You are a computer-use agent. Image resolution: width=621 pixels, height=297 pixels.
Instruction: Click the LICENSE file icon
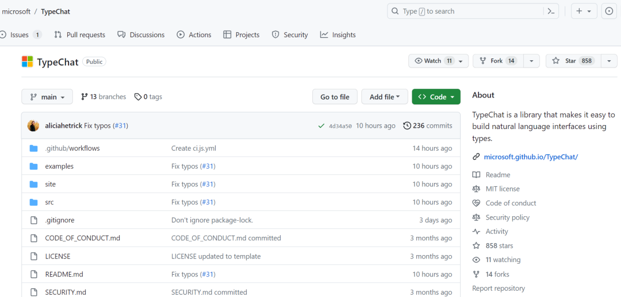34,256
